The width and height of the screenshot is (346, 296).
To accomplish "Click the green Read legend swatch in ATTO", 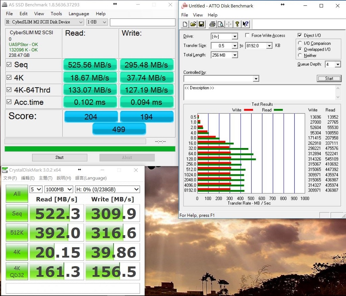I will coord(278,110).
